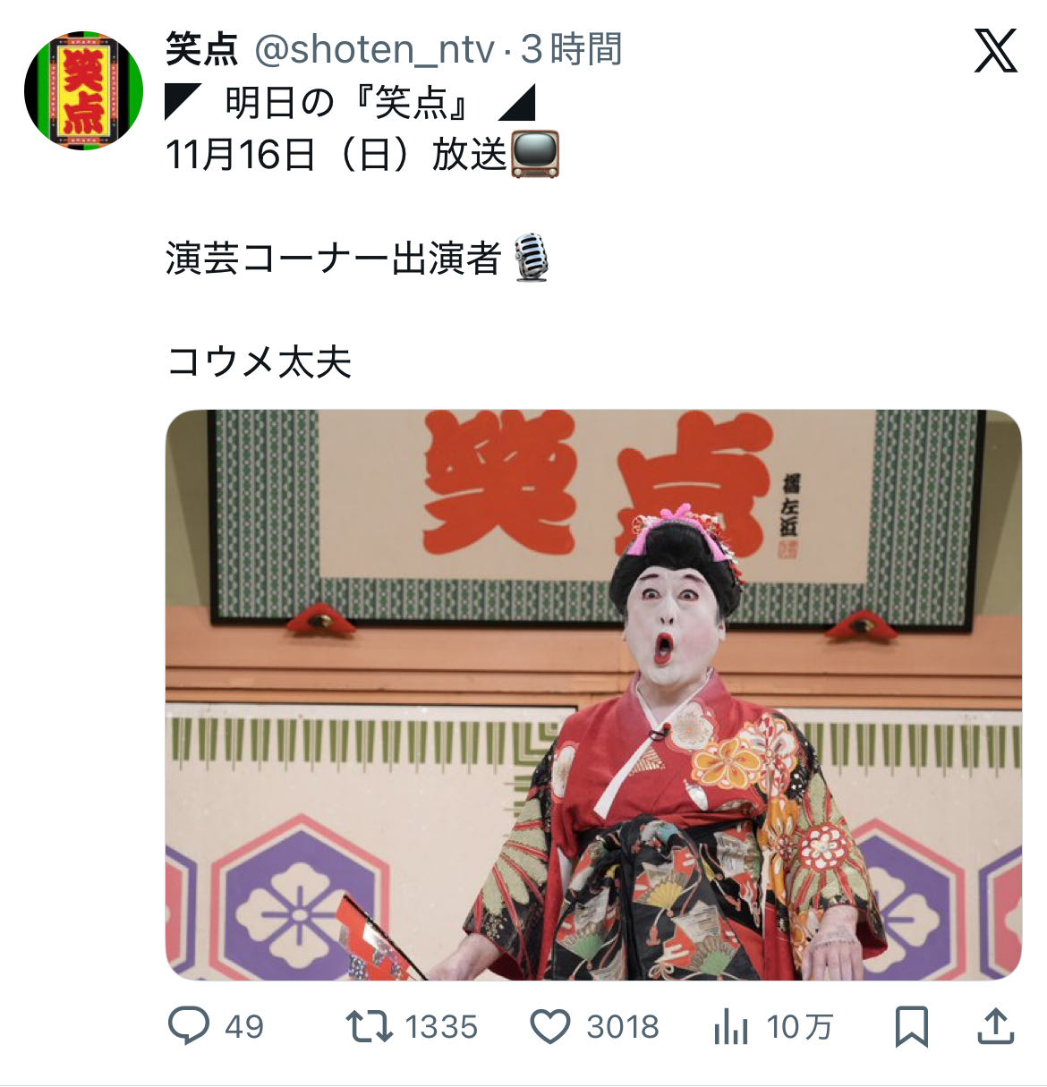1047x1087 pixels.
Task: Click the television emoji after 放送
Action: (535, 154)
